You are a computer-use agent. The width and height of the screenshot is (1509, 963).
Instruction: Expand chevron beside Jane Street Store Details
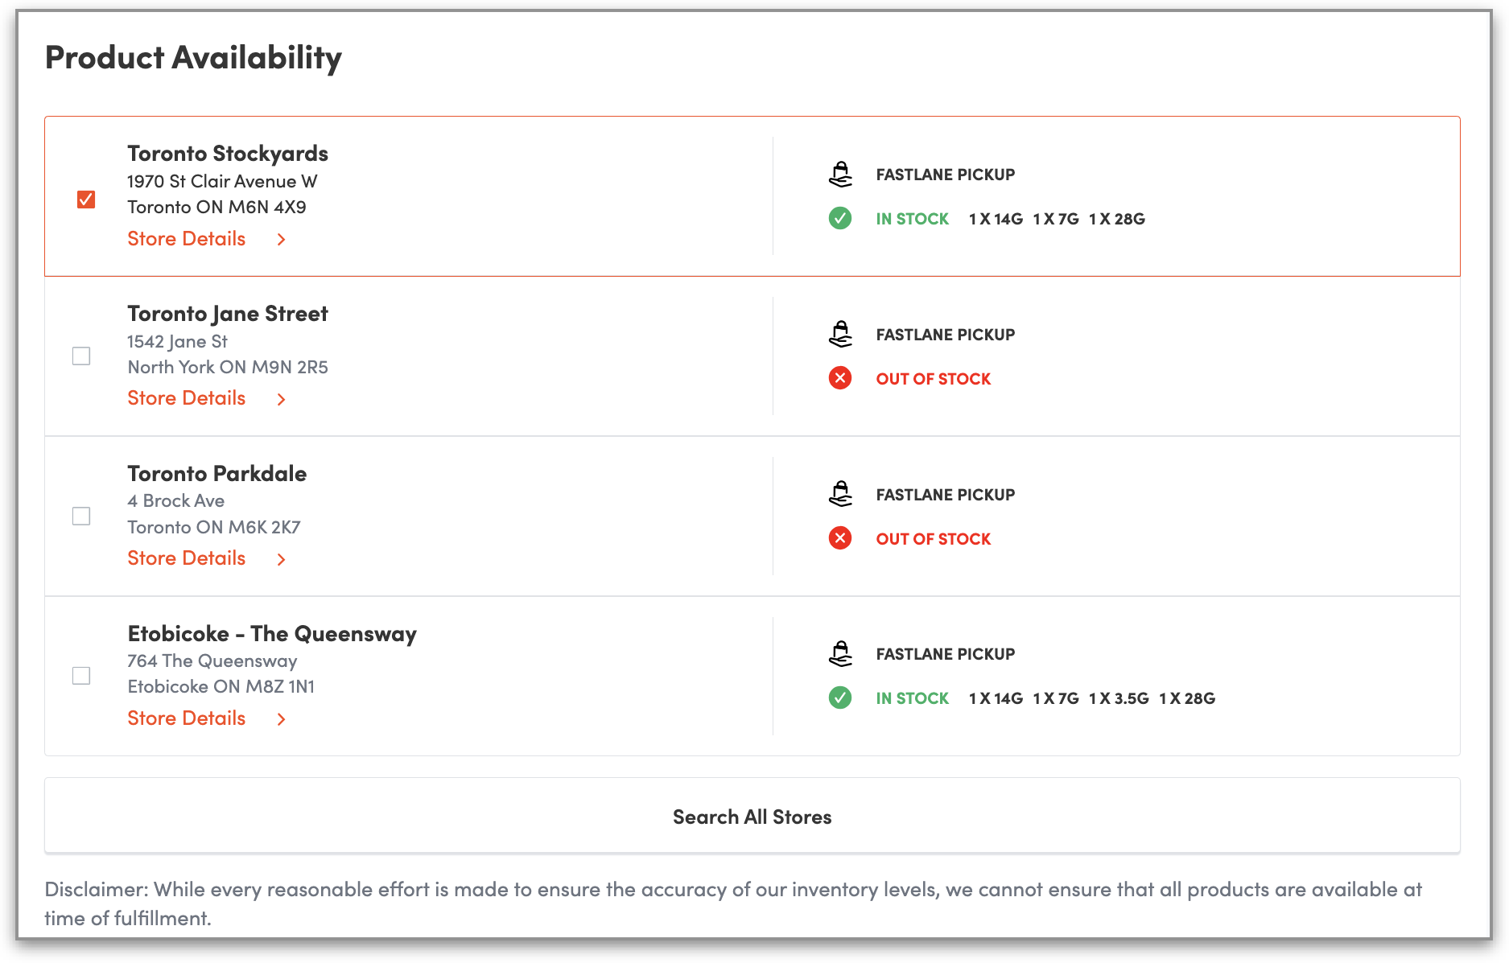(x=281, y=399)
